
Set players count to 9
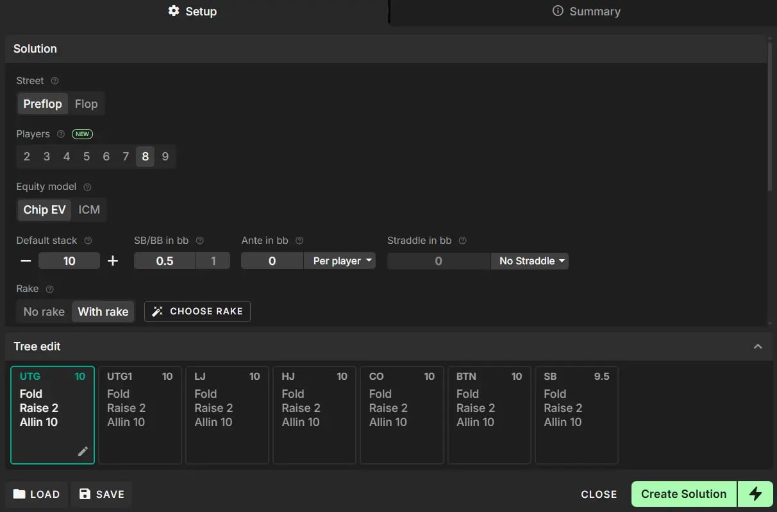165,157
